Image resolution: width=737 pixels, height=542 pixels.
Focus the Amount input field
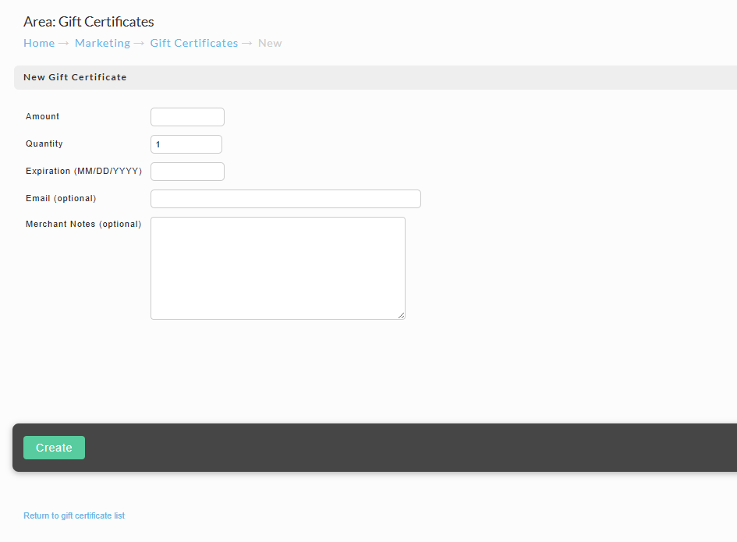[x=187, y=117]
